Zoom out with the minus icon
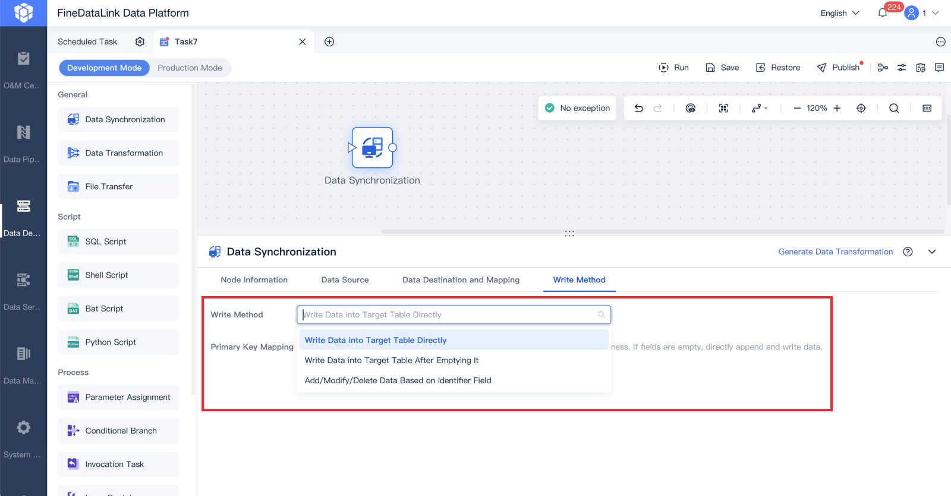This screenshot has height=496, width=951. tap(797, 108)
